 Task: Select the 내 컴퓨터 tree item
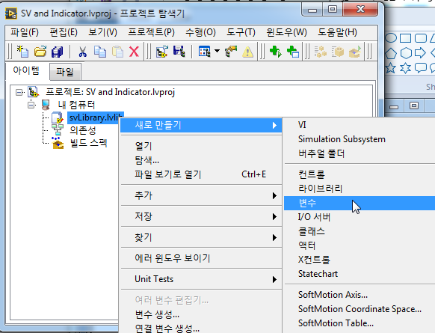click(x=76, y=105)
